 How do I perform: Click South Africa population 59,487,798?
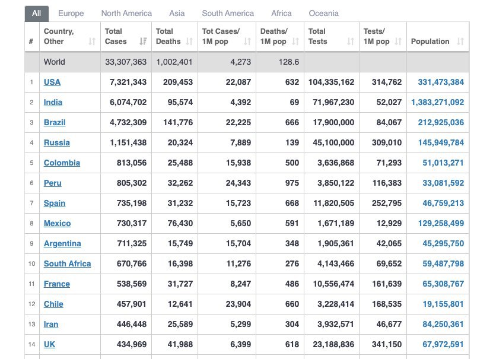[x=443, y=263]
